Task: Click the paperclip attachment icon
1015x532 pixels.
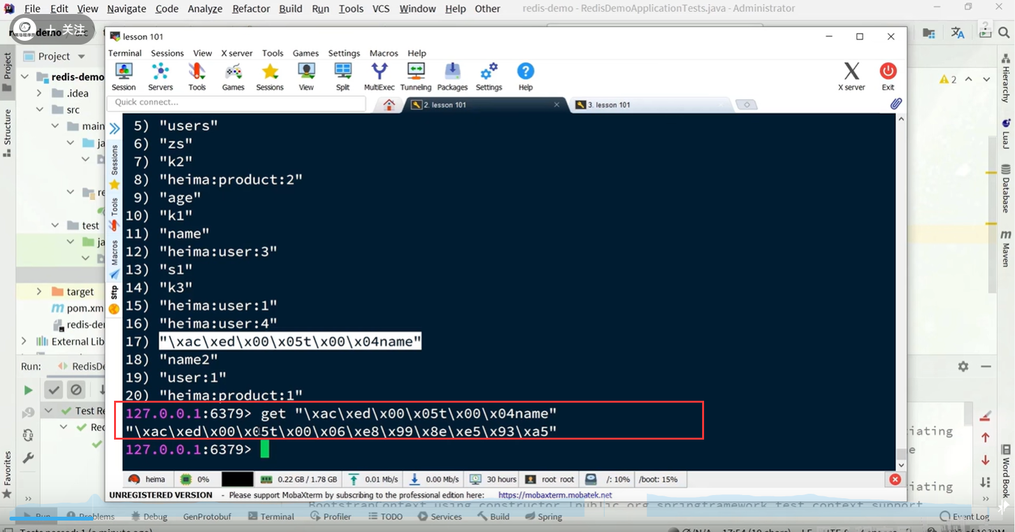Action: tap(896, 103)
